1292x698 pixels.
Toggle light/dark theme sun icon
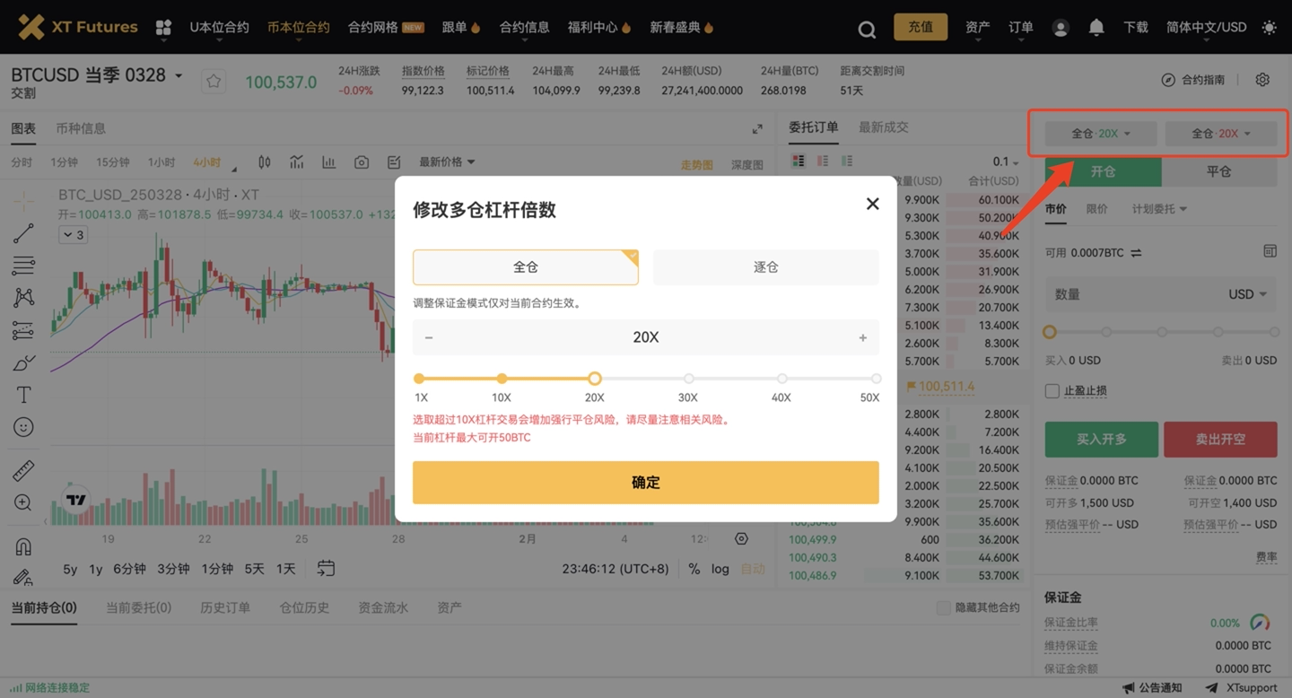click(x=1269, y=28)
